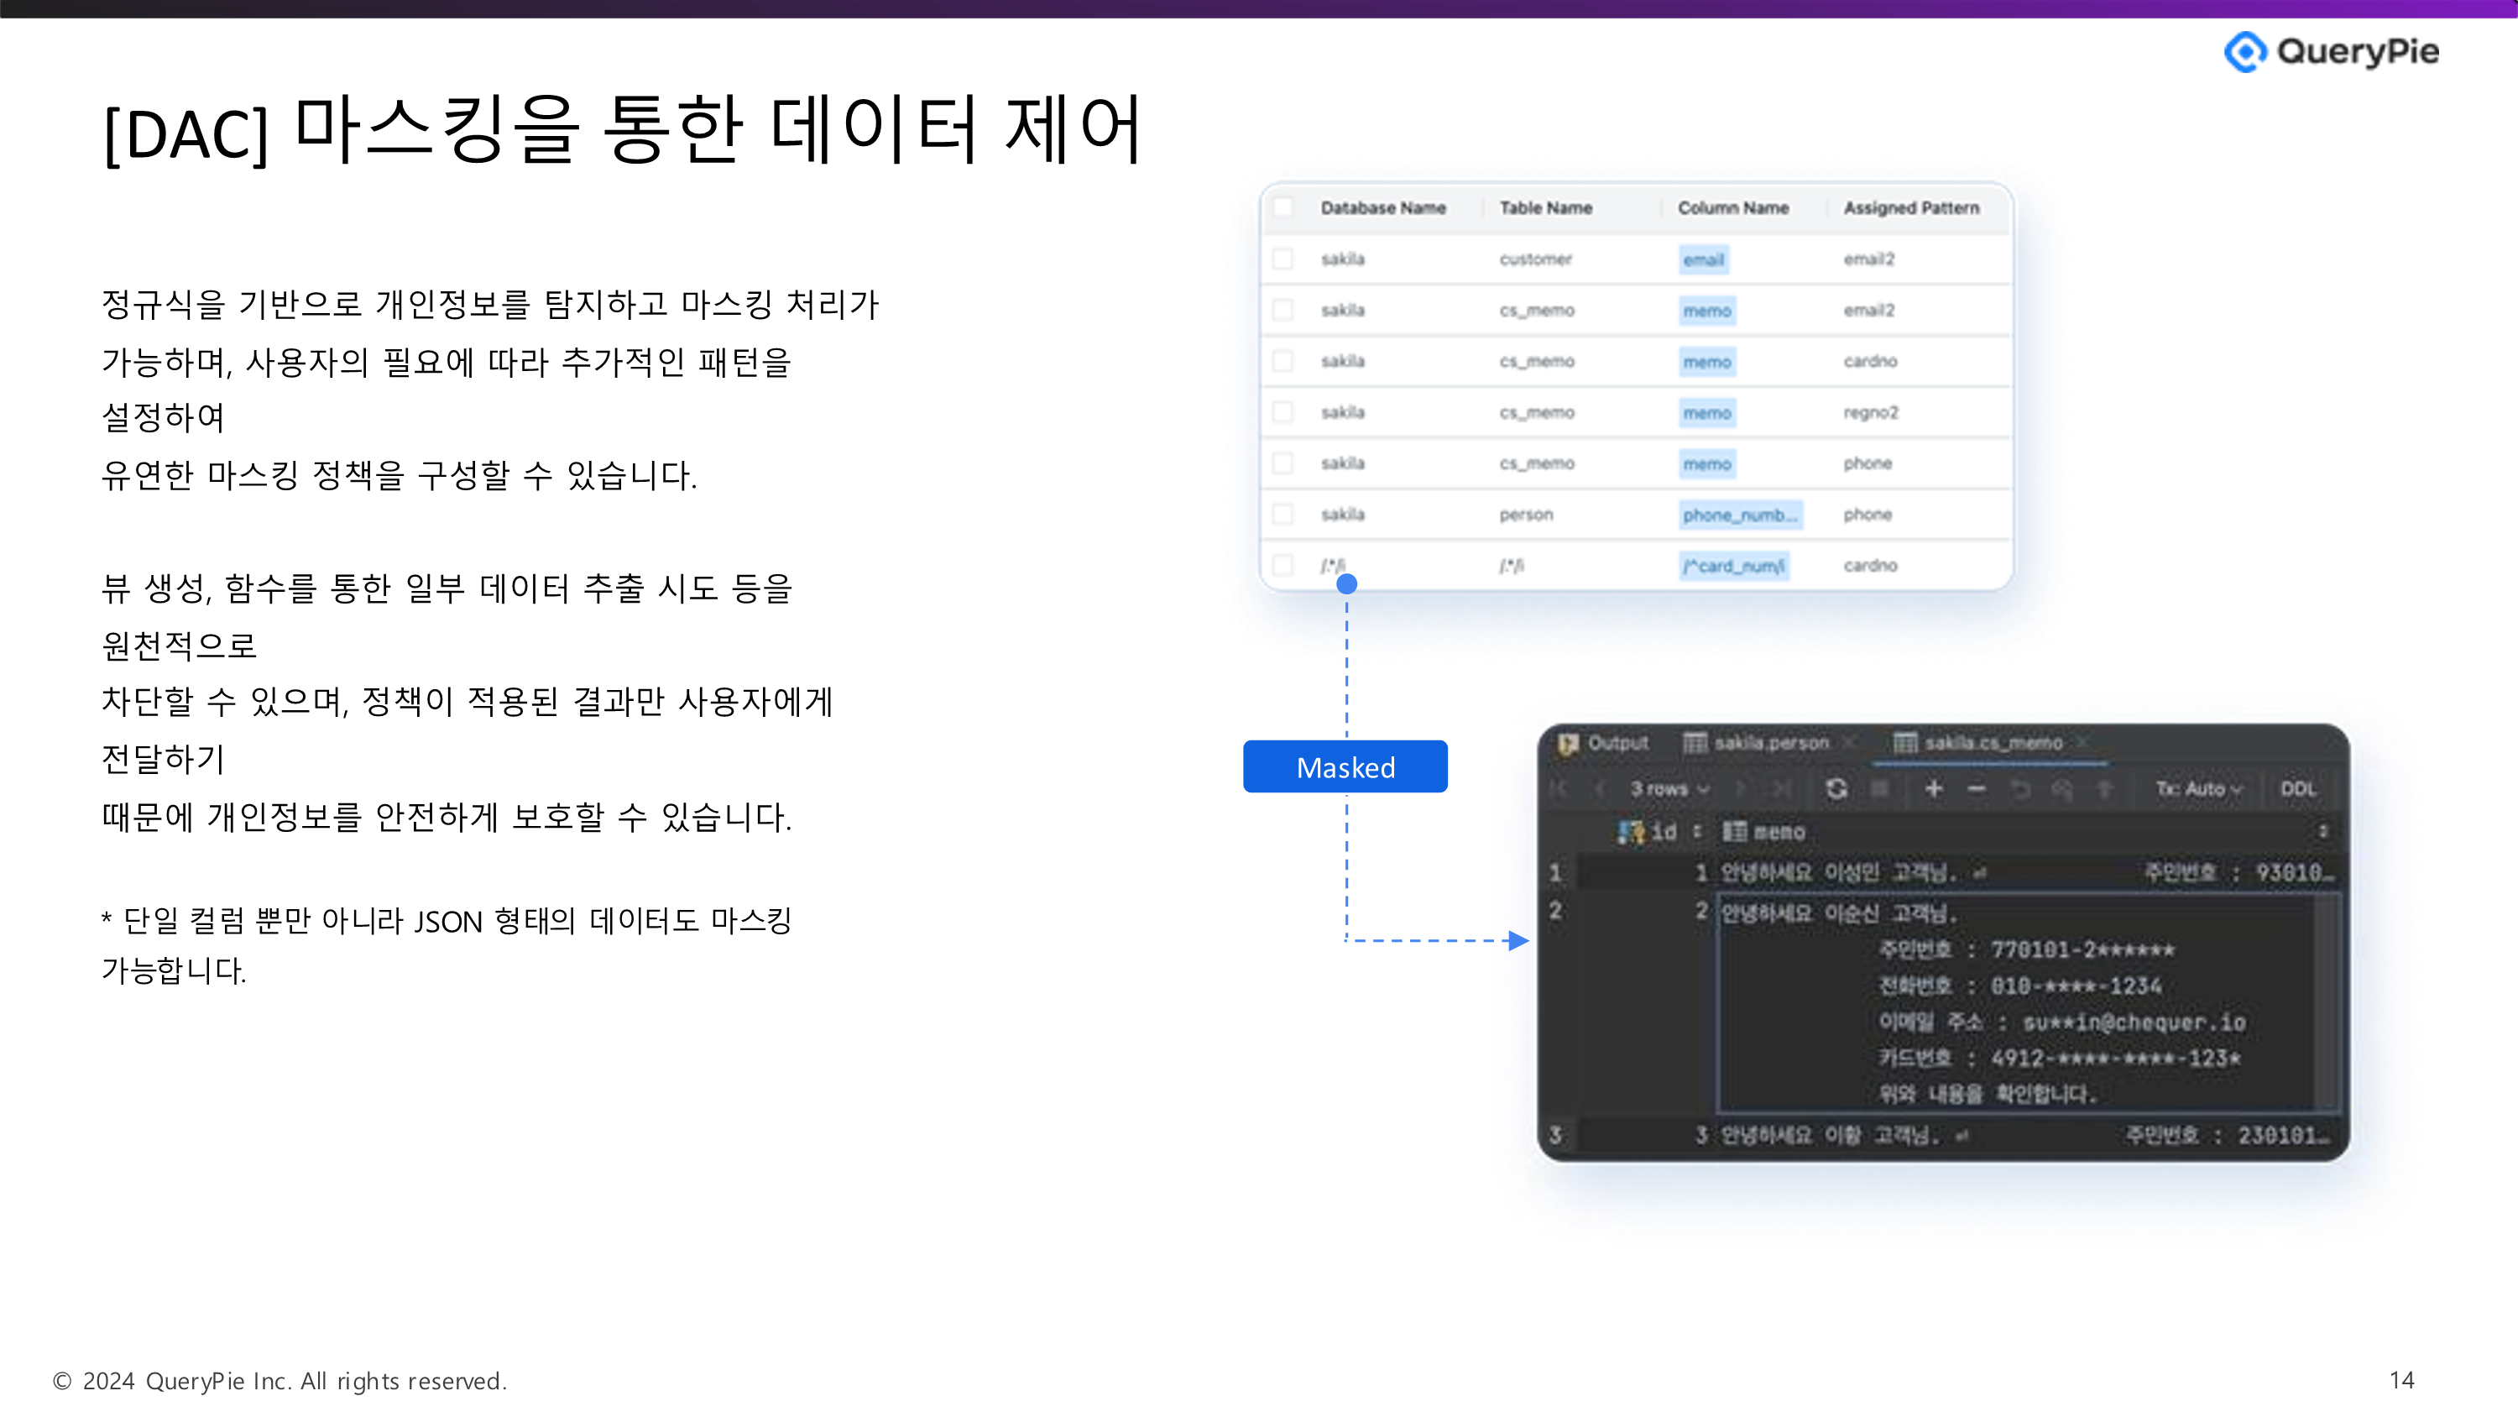Select checkbox for sakila person row
This screenshot has height=1417, width=2518.
1283,514
